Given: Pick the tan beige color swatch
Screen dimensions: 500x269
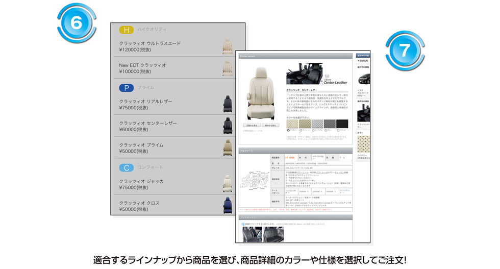Looking at the screenshot, I should tap(305, 124).
